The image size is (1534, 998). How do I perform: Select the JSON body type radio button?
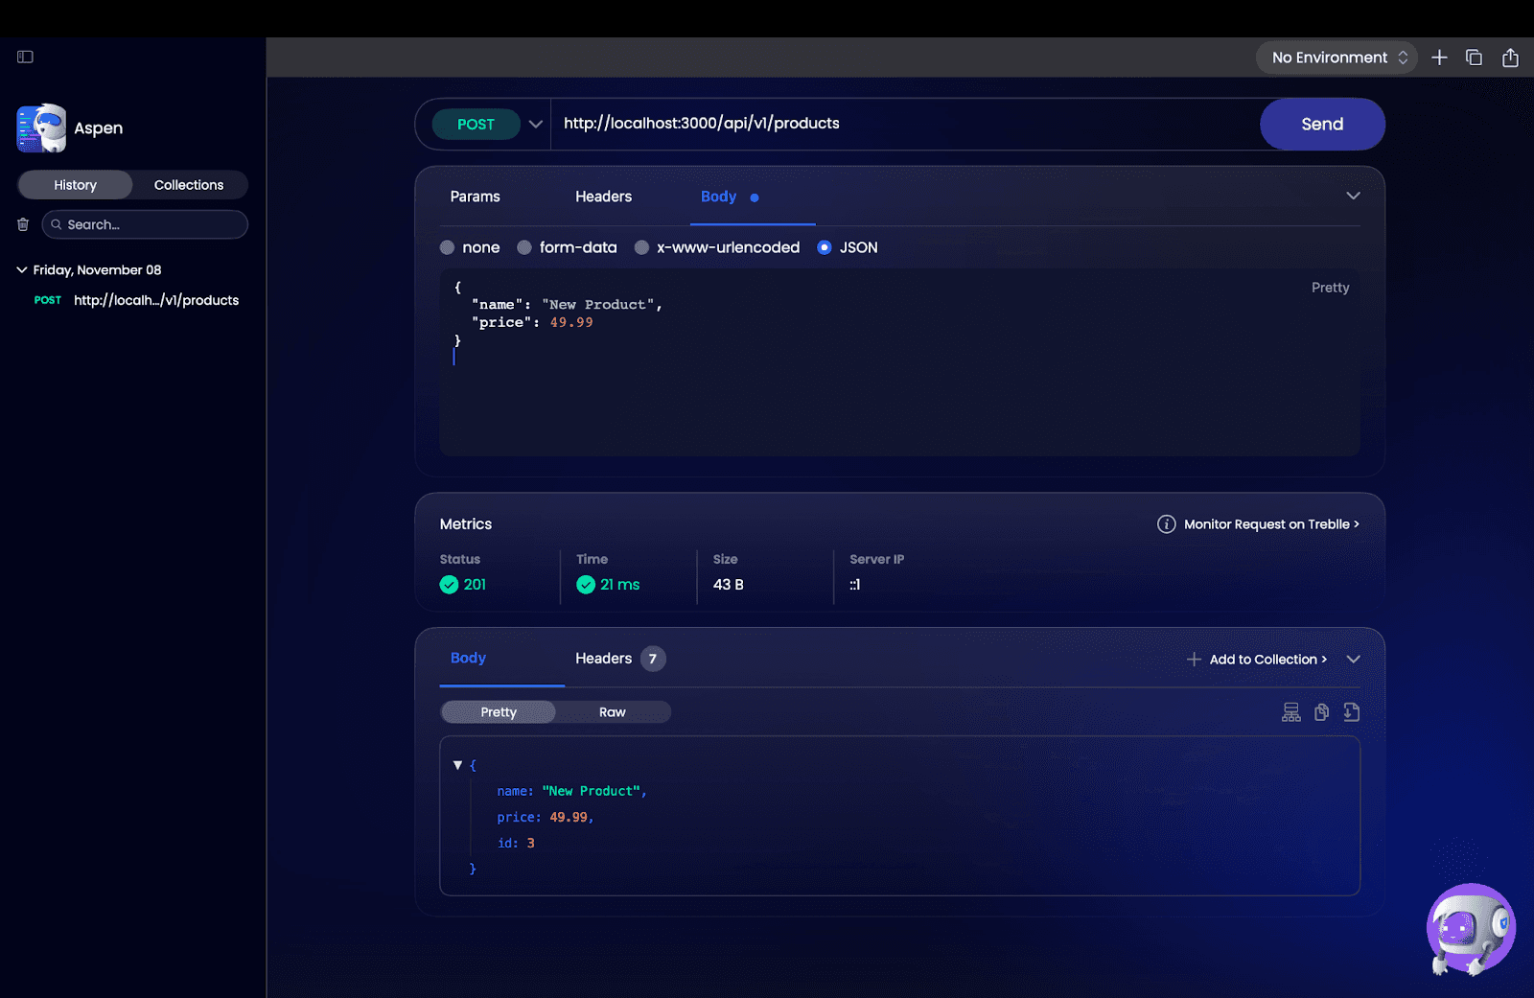[x=825, y=247]
